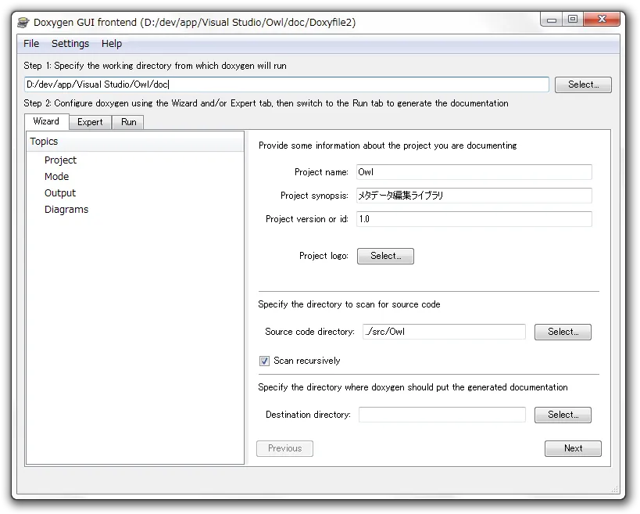Click the Doxygen app icon in title bar
640x514 pixels.
tap(23, 22)
